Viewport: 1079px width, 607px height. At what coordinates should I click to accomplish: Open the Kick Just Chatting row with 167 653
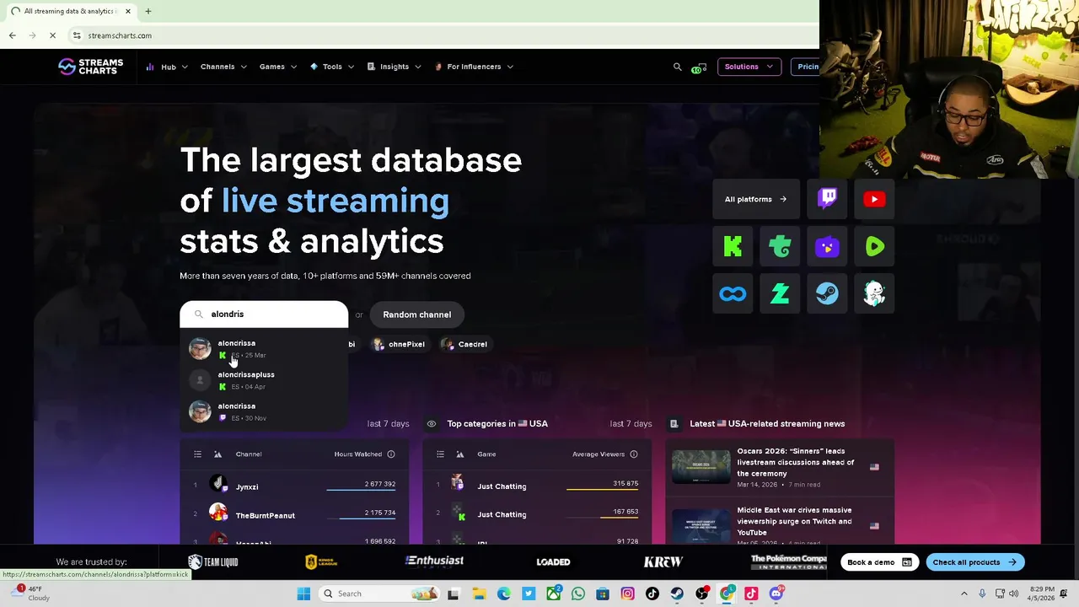(x=537, y=514)
